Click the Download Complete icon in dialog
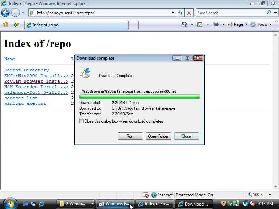The image size is (279, 209). point(85,73)
